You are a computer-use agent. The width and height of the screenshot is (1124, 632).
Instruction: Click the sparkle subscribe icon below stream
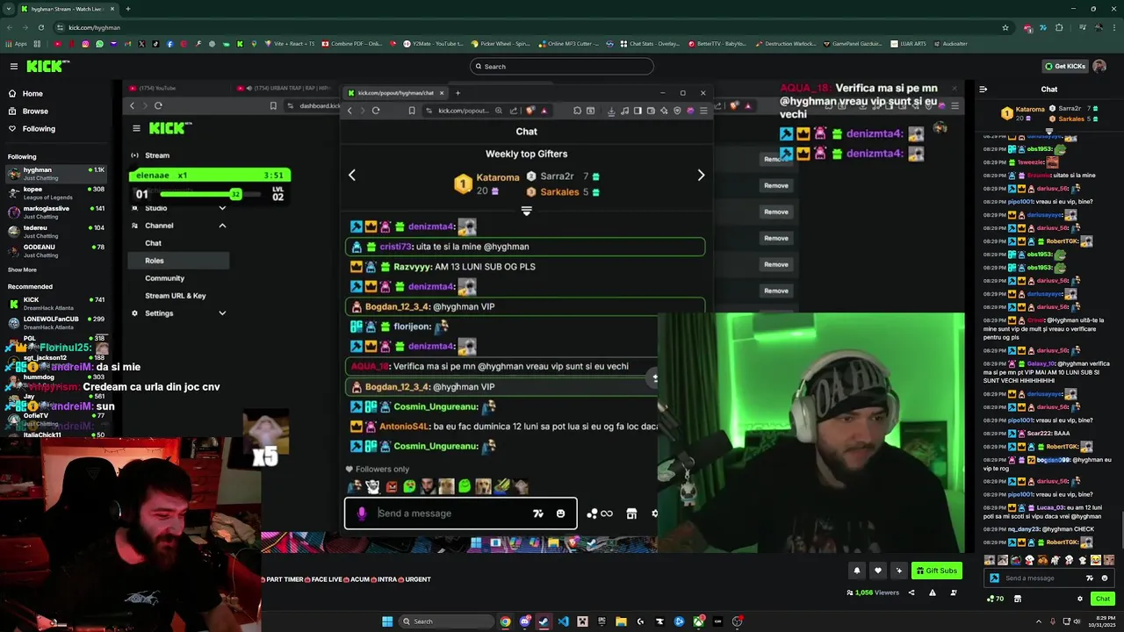pos(898,571)
